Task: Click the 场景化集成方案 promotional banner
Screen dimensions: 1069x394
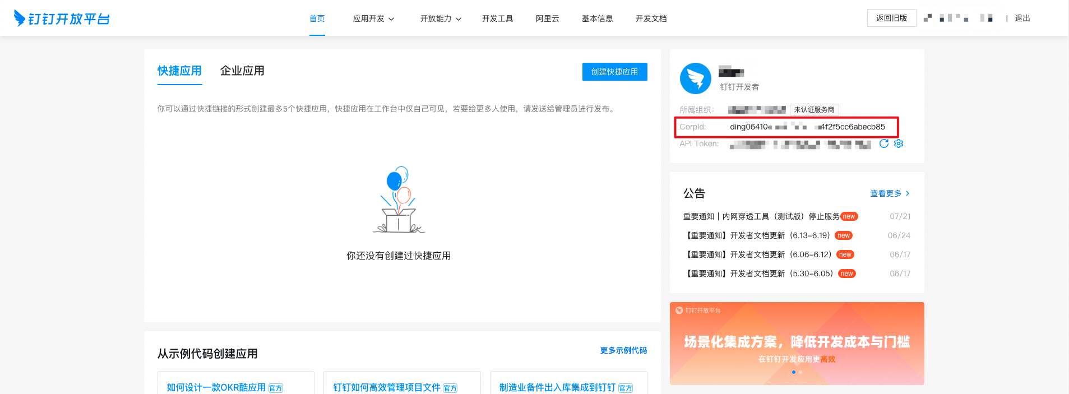Action: 797,344
